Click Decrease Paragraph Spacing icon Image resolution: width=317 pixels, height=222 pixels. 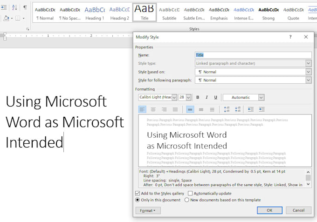click(238, 109)
